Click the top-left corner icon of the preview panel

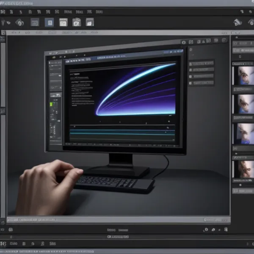tap(3, 33)
